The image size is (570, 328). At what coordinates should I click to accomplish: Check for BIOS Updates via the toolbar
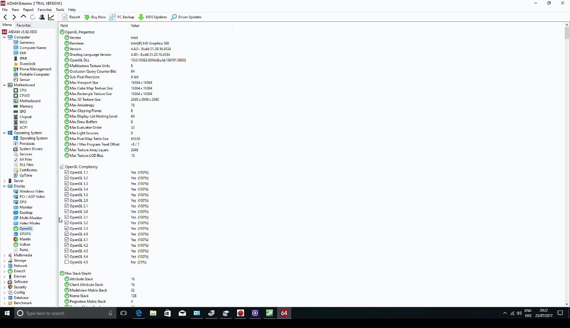(152, 17)
